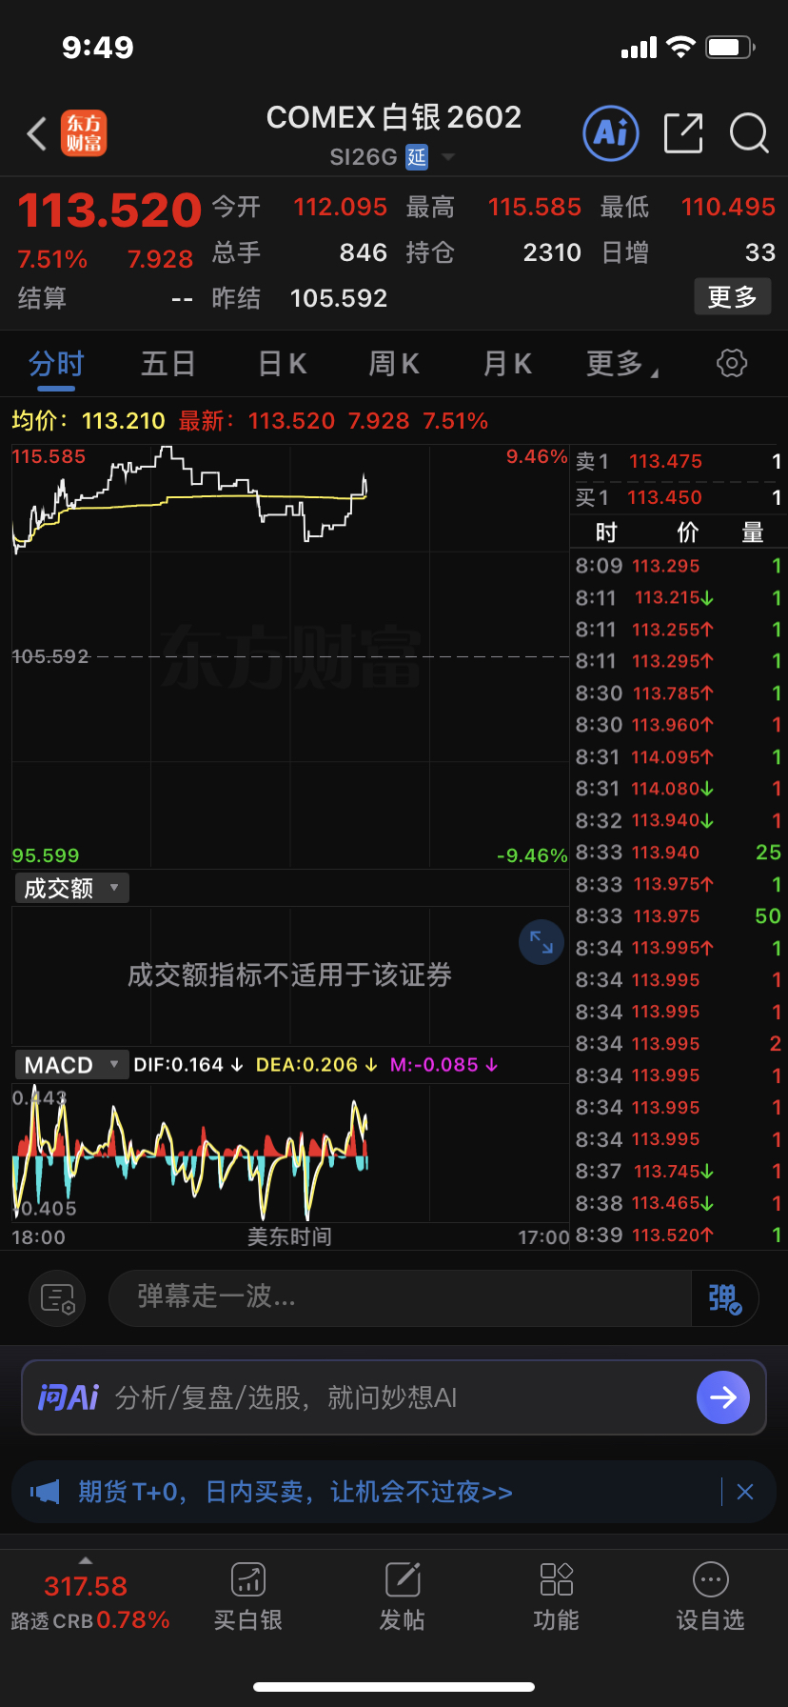Open the danmaku settings list icon
788x1707 pixels.
[x=57, y=1298]
